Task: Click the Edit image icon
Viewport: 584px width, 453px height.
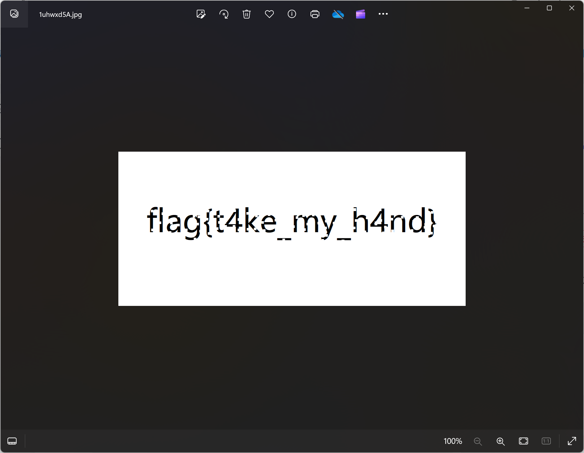Action: click(201, 14)
